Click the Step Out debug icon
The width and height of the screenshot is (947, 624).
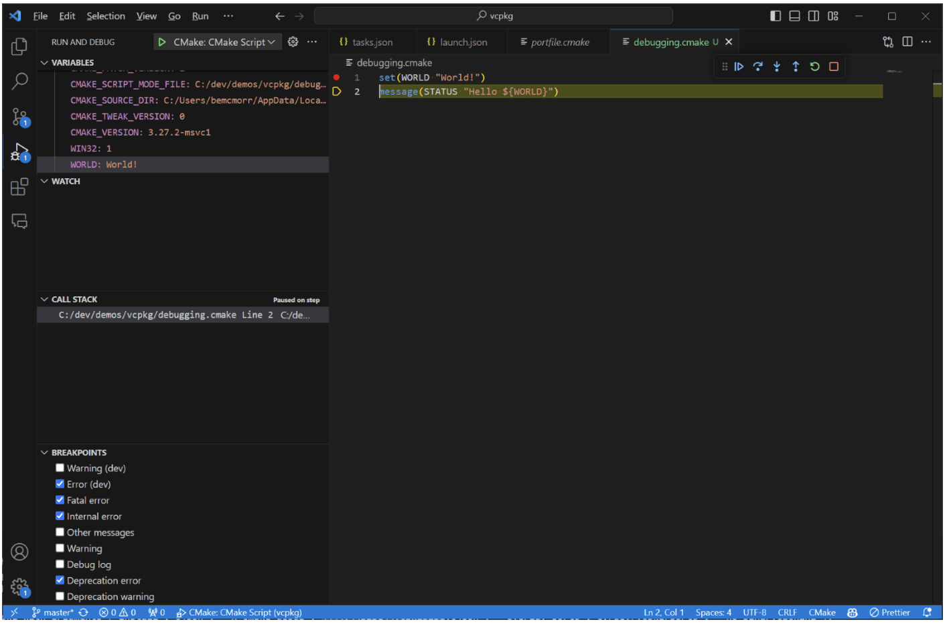tap(796, 66)
